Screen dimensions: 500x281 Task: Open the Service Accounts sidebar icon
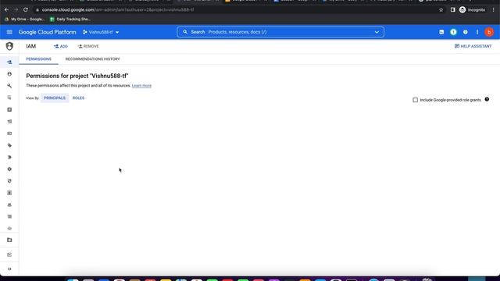point(9,122)
